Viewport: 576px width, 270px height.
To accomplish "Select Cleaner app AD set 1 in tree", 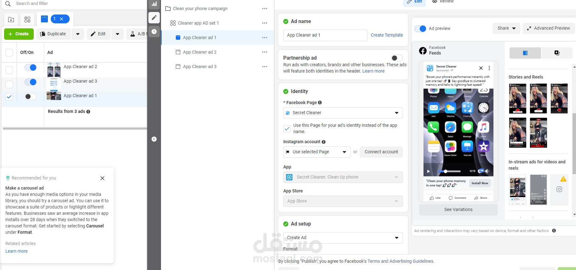I will click(x=198, y=23).
